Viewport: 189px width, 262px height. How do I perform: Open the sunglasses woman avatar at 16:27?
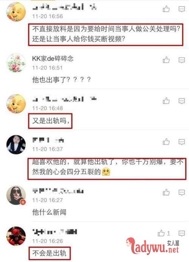(x=16, y=195)
